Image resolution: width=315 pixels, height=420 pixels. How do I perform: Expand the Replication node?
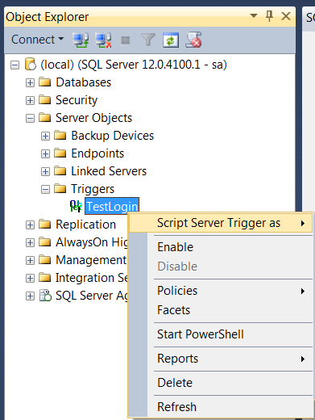[30, 225]
